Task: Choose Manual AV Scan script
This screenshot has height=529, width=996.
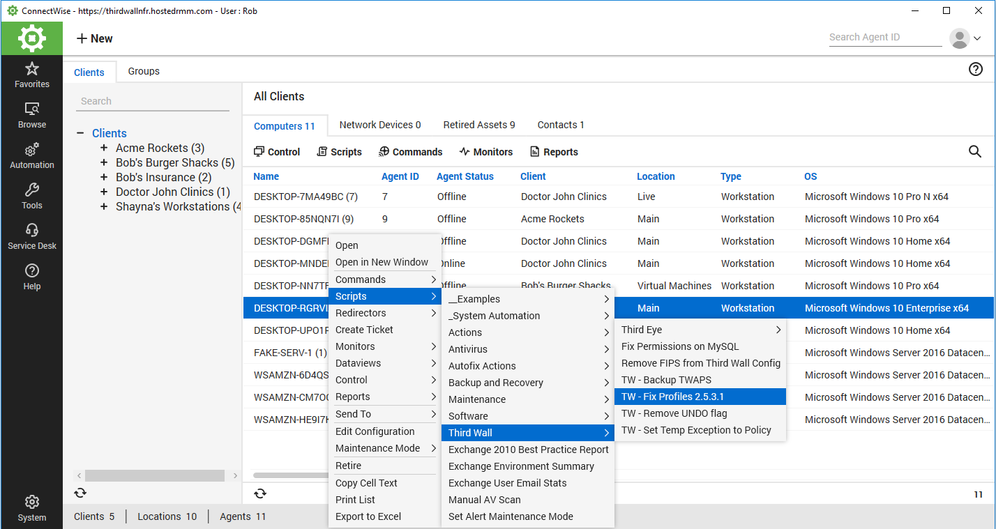Action: [528, 500]
